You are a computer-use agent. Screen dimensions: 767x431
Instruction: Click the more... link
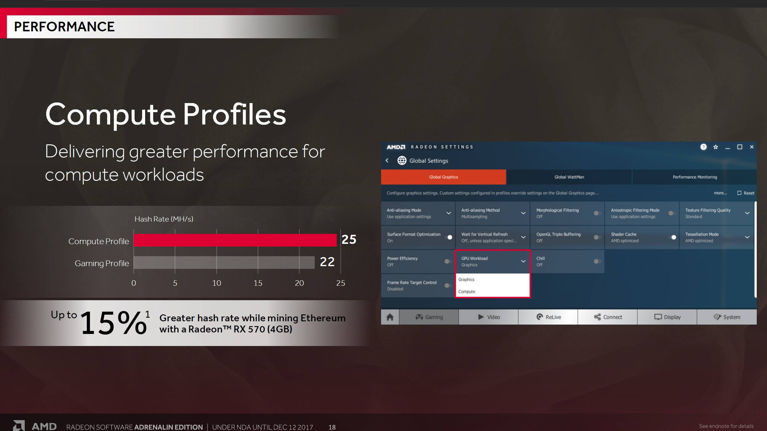click(x=720, y=193)
